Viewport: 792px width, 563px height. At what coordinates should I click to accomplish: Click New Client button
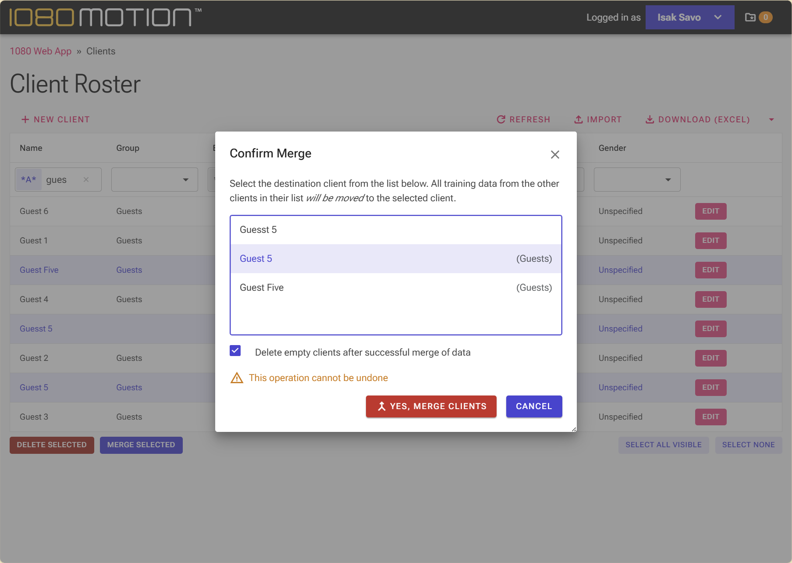coord(56,119)
